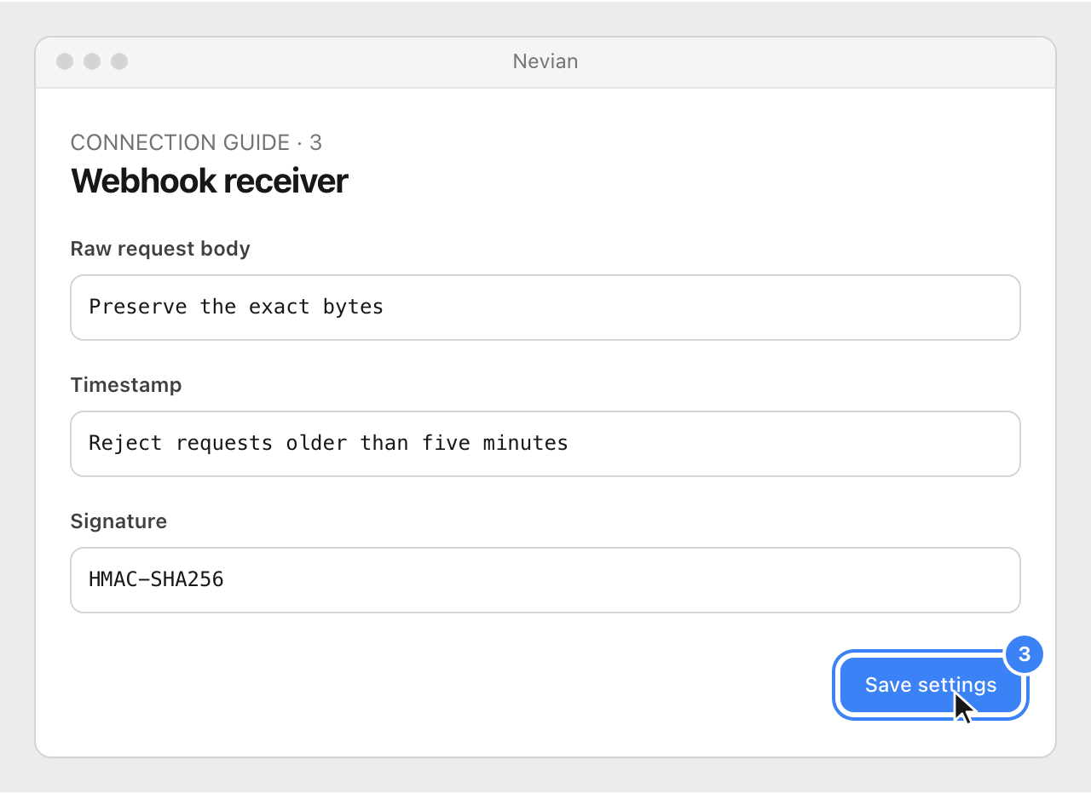Click into the Timestamp input field
1091x794 pixels.
click(545, 444)
